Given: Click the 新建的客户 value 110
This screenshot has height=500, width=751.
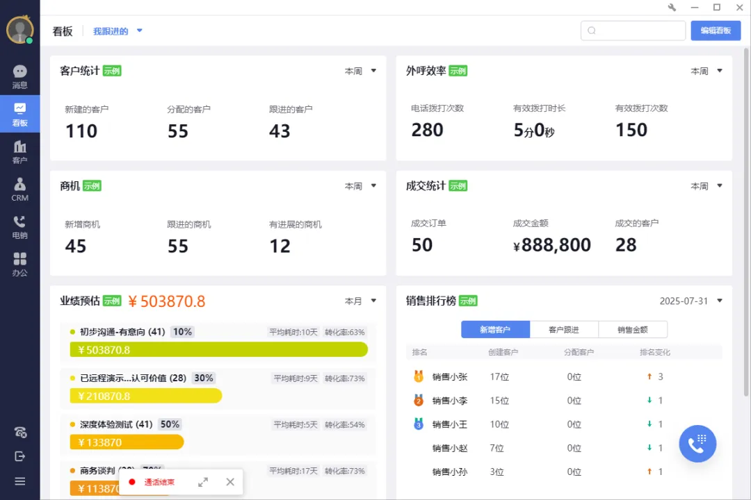Looking at the screenshot, I should coord(81,131).
